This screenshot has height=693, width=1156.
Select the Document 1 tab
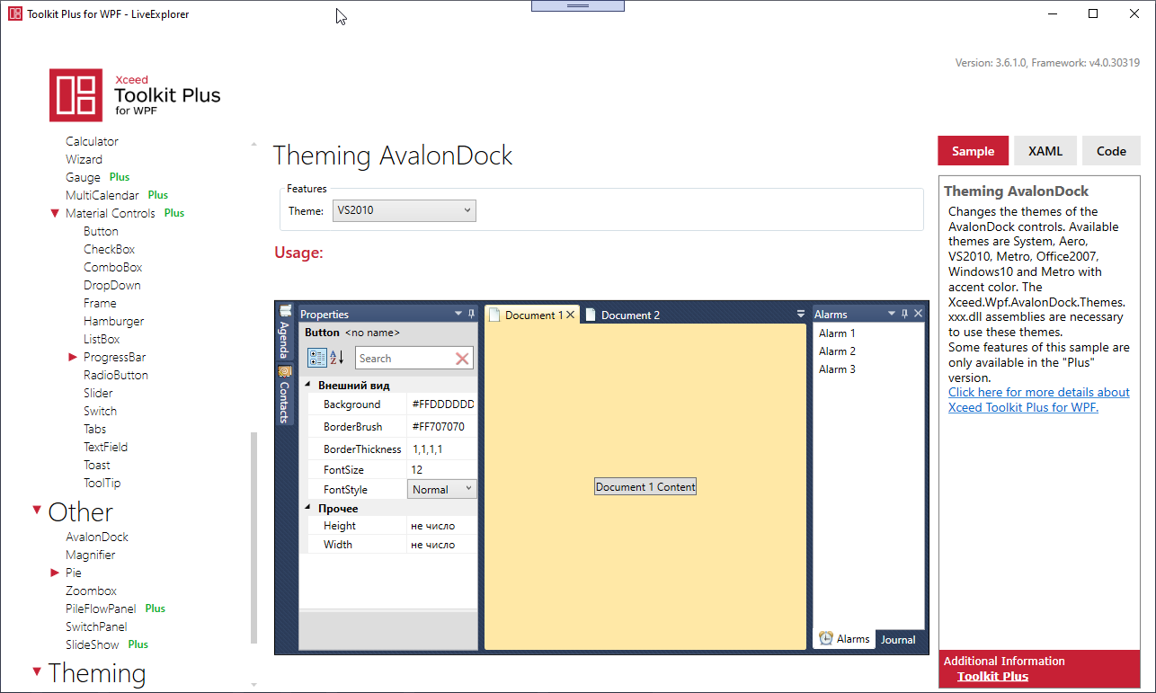pos(532,315)
